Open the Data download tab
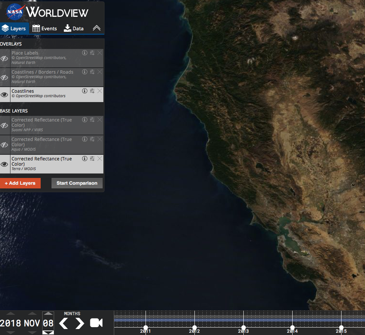The width and height of the screenshot is (365, 335). pyautogui.click(x=74, y=28)
